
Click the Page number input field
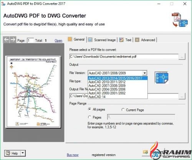click(x=30, y=41)
